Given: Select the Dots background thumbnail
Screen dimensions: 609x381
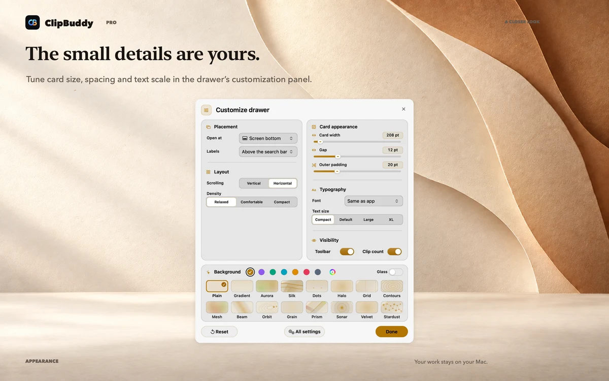Looking at the screenshot, I should click(317, 287).
